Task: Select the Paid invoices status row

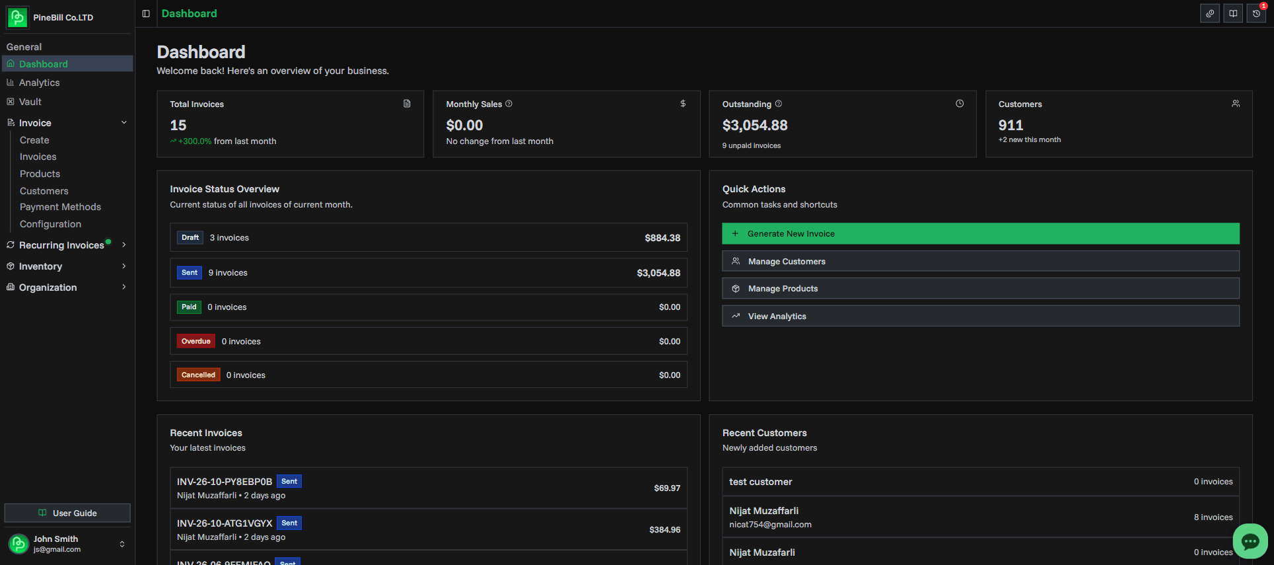Action: pyautogui.click(x=429, y=307)
